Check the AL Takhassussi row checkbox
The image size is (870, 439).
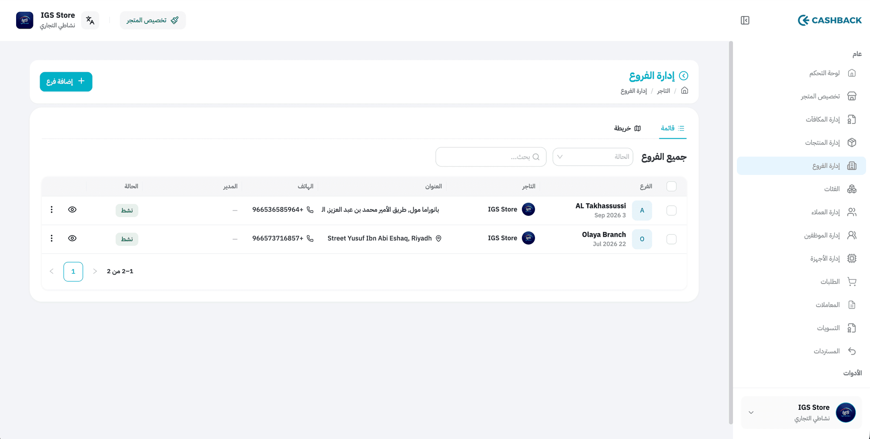tap(672, 211)
